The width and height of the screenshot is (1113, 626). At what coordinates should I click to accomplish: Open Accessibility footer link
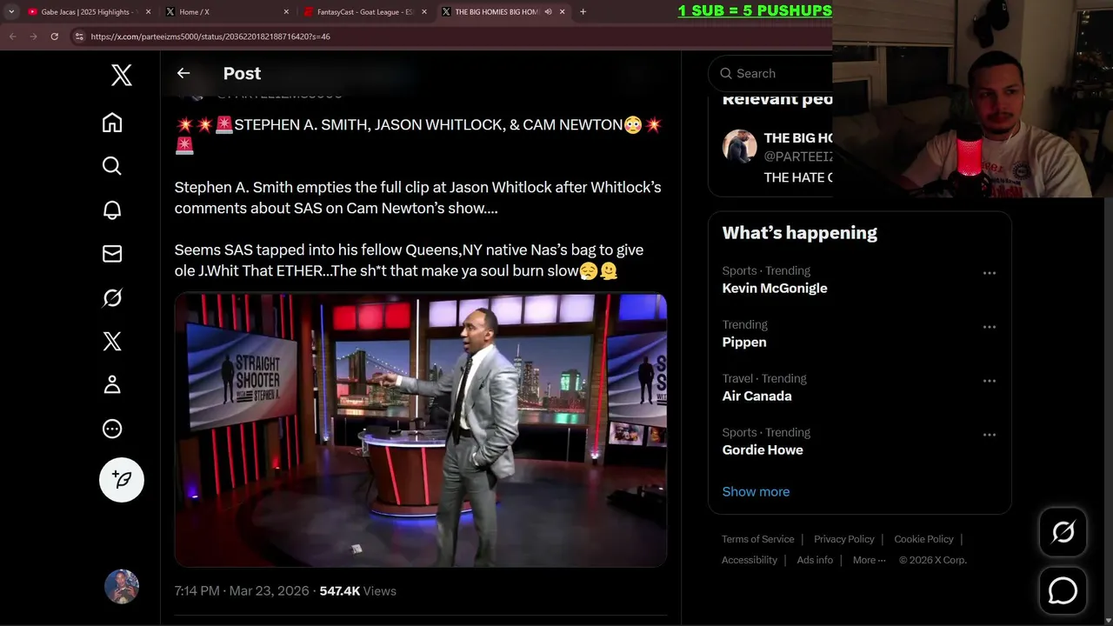tap(749, 560)
